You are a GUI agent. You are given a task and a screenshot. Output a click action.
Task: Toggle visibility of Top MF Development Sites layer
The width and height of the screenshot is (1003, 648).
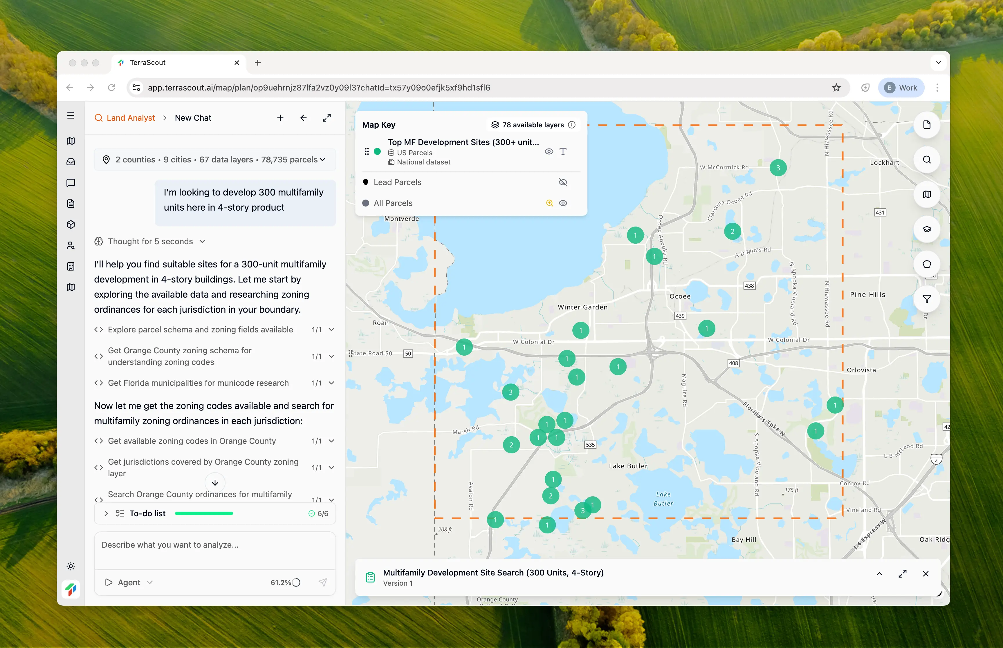(x=549, y=151)
